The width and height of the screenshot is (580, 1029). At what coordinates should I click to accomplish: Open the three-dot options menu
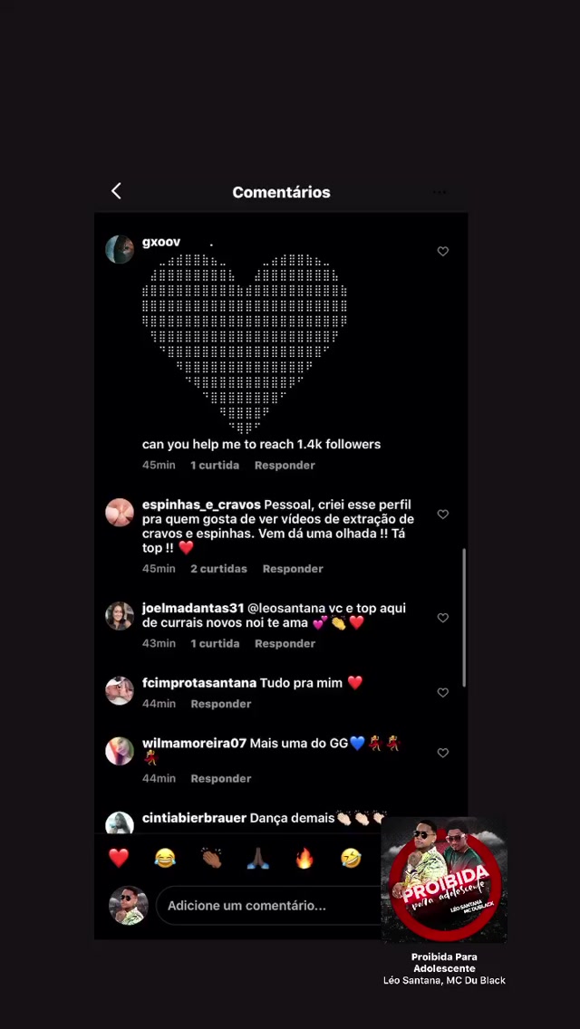(440, 192)
